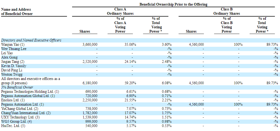Select the 'Wee Thuang Lee' name cell

[13, 49]
